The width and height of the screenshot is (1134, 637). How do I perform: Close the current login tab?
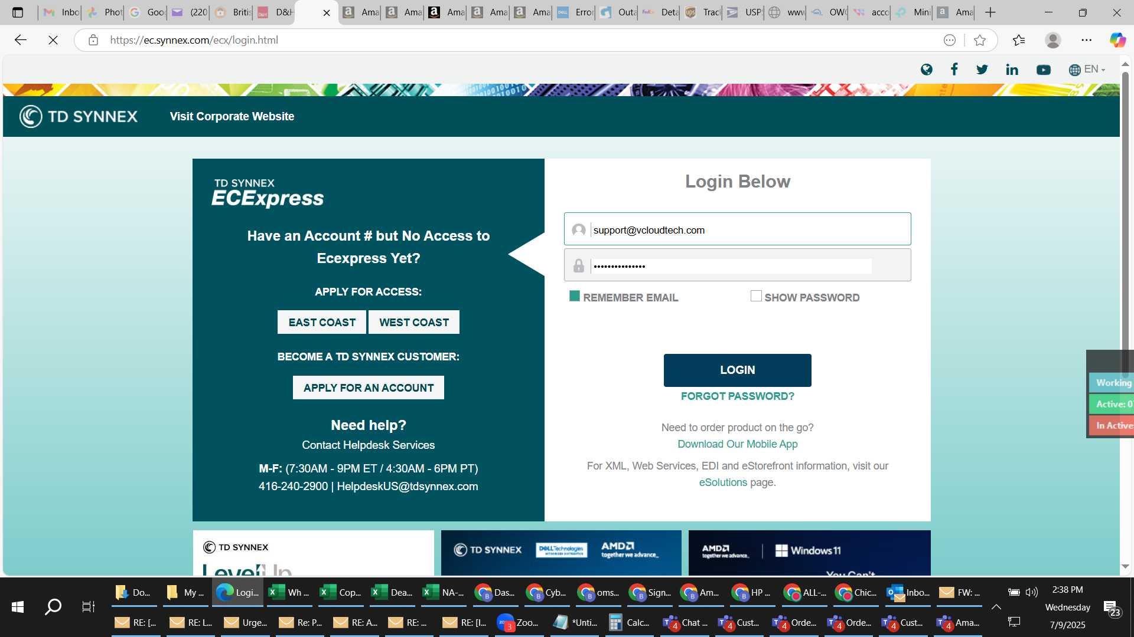coord(327,12)
